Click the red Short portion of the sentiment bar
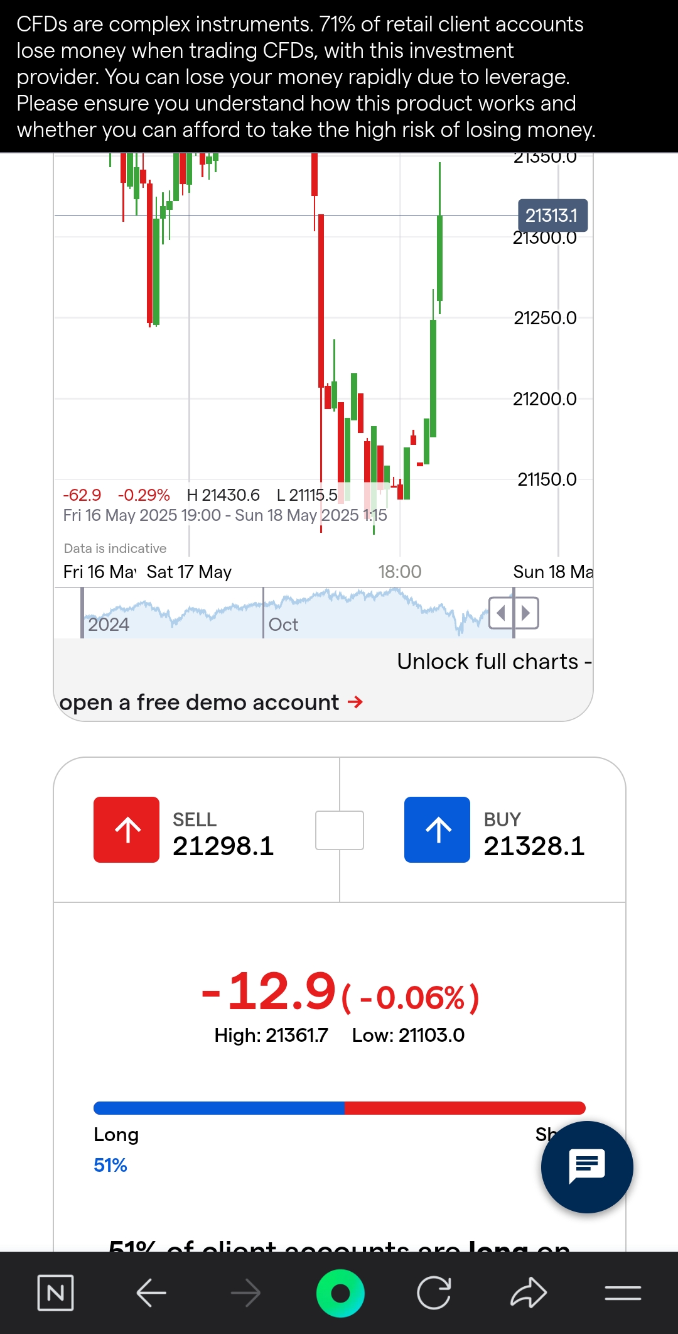 click(x=465, y=1108)
